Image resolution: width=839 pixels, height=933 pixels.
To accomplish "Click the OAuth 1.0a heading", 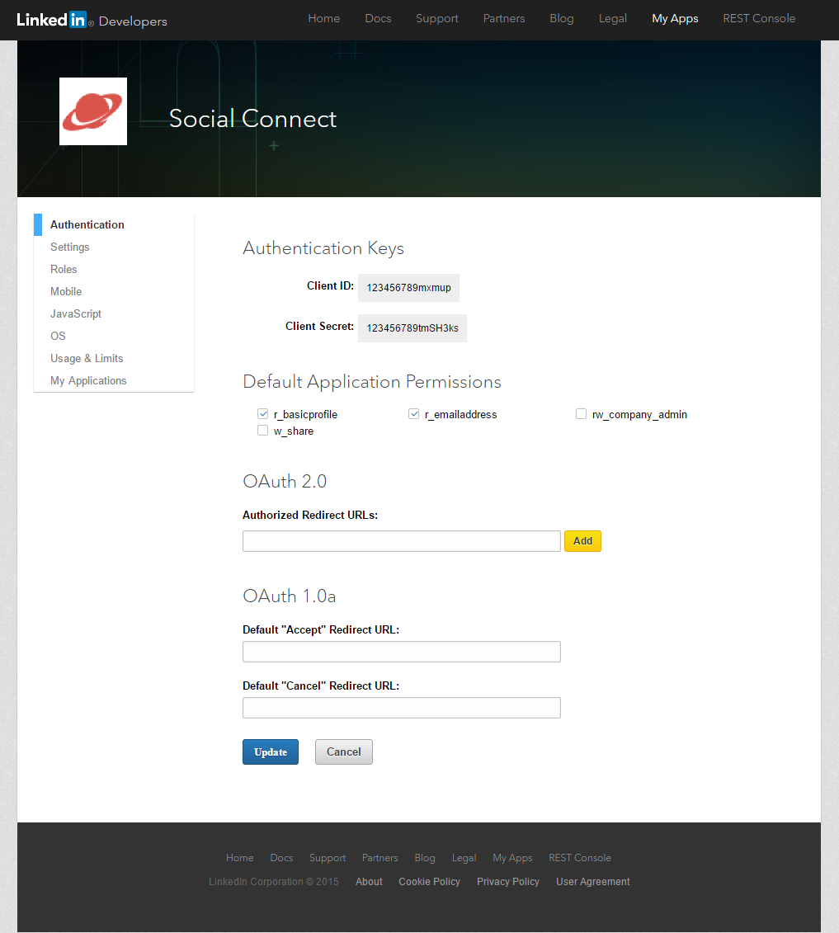I will (x=290, y=596).
